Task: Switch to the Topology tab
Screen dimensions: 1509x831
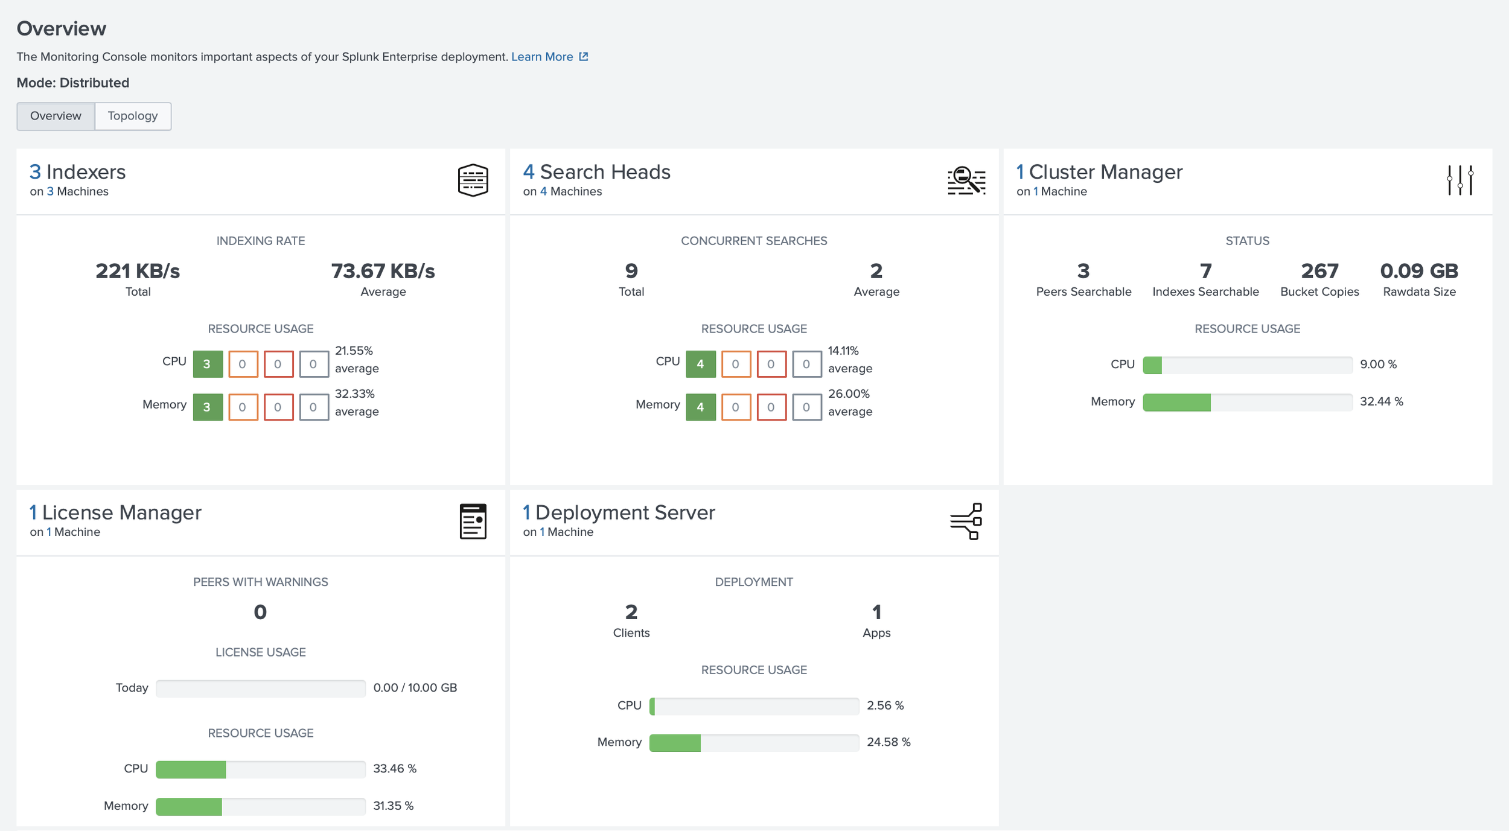Action: [133, 116]
